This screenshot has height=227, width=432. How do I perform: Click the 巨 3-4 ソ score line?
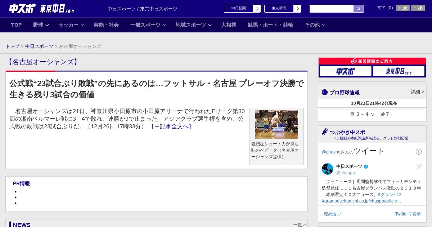tap(372, 114)
